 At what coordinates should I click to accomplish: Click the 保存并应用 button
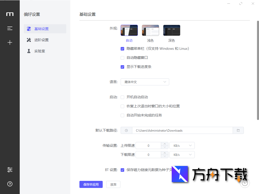(91, 184)
